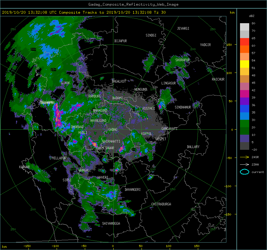Viewport: 267px width, 250px height.
Task: Click the dBZ legend heading
Action: coord(252,16)
